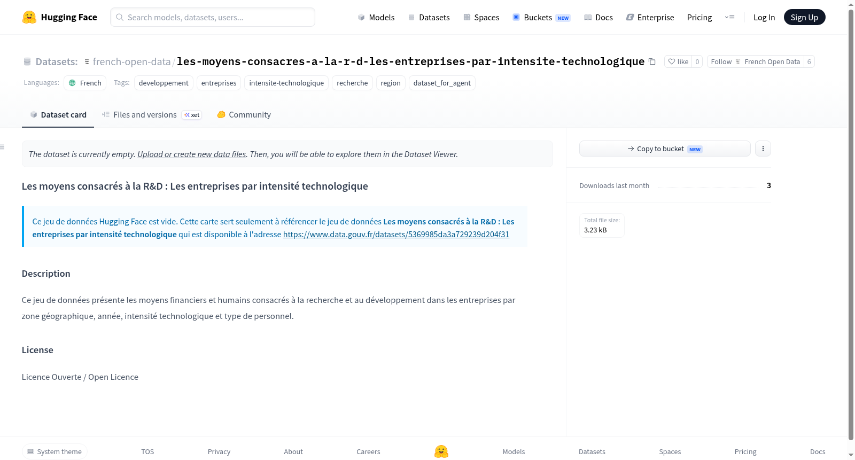Open footer Spaces link
855x460 pixels.
pos(670,451)
